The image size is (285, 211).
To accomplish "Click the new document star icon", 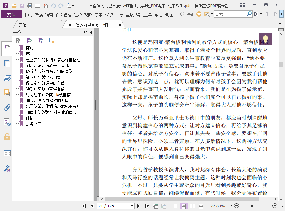I will coord(45,6).
